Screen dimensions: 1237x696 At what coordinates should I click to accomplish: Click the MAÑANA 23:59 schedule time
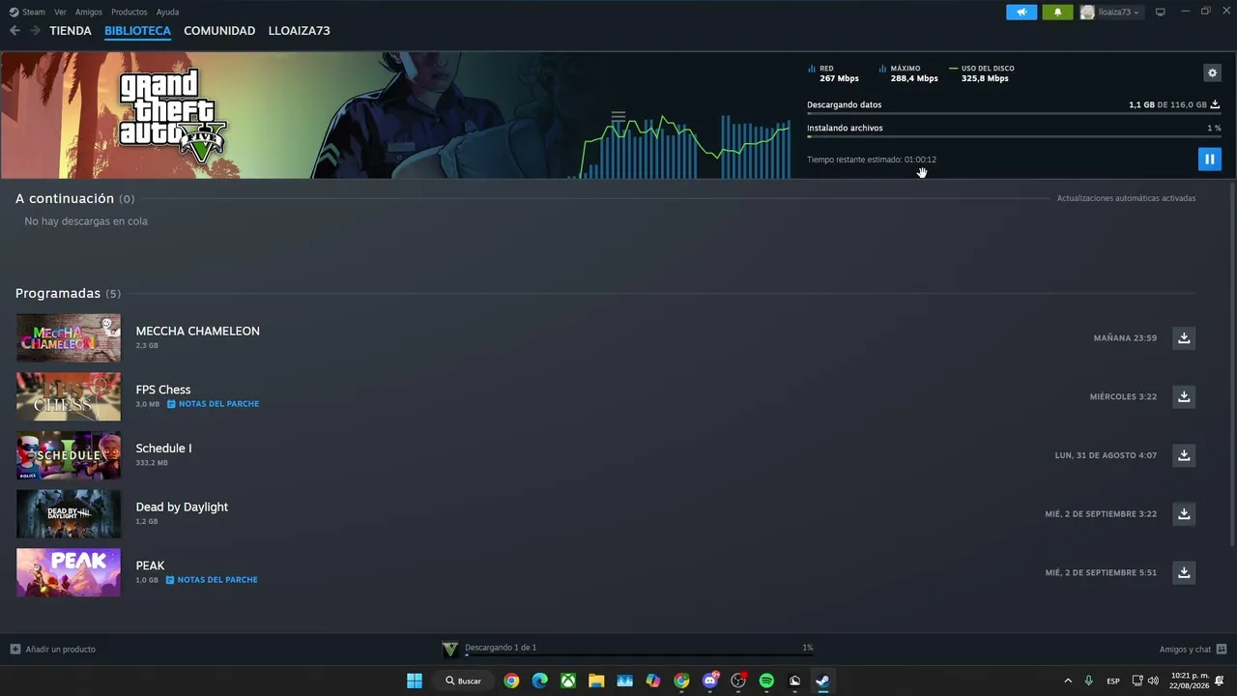pos(1125,338)
